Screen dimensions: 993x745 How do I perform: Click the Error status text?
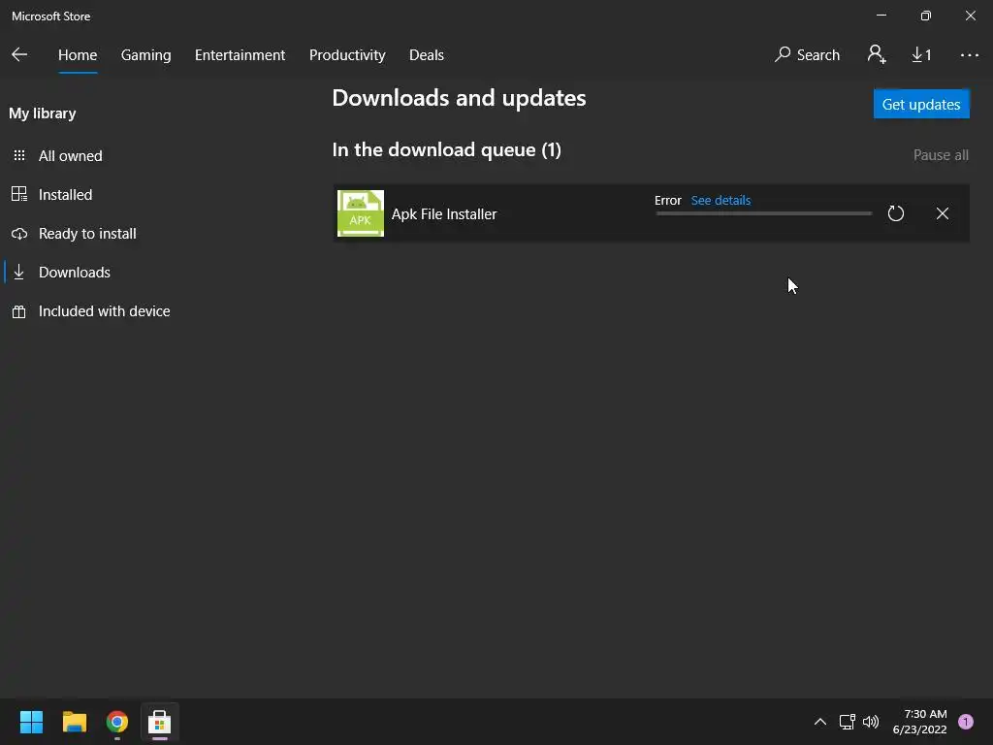pos(667,200)
